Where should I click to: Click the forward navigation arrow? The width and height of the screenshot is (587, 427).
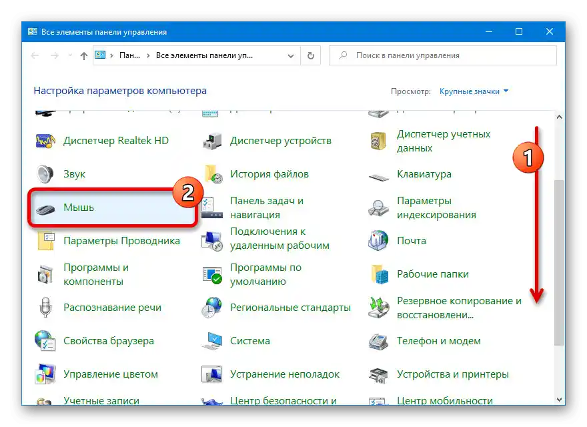pyautogui.click(x=55, y=55)
